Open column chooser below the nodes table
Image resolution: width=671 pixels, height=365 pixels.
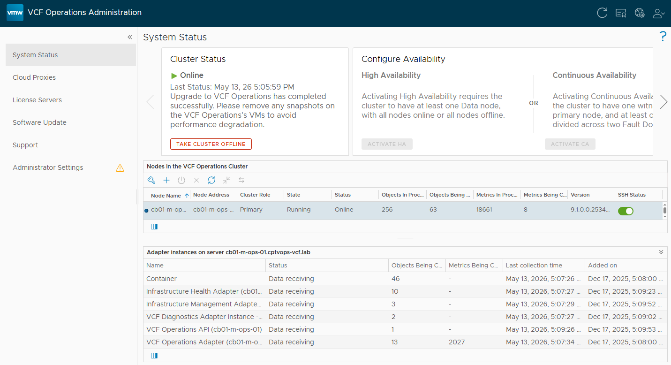[x=154, y=227]
